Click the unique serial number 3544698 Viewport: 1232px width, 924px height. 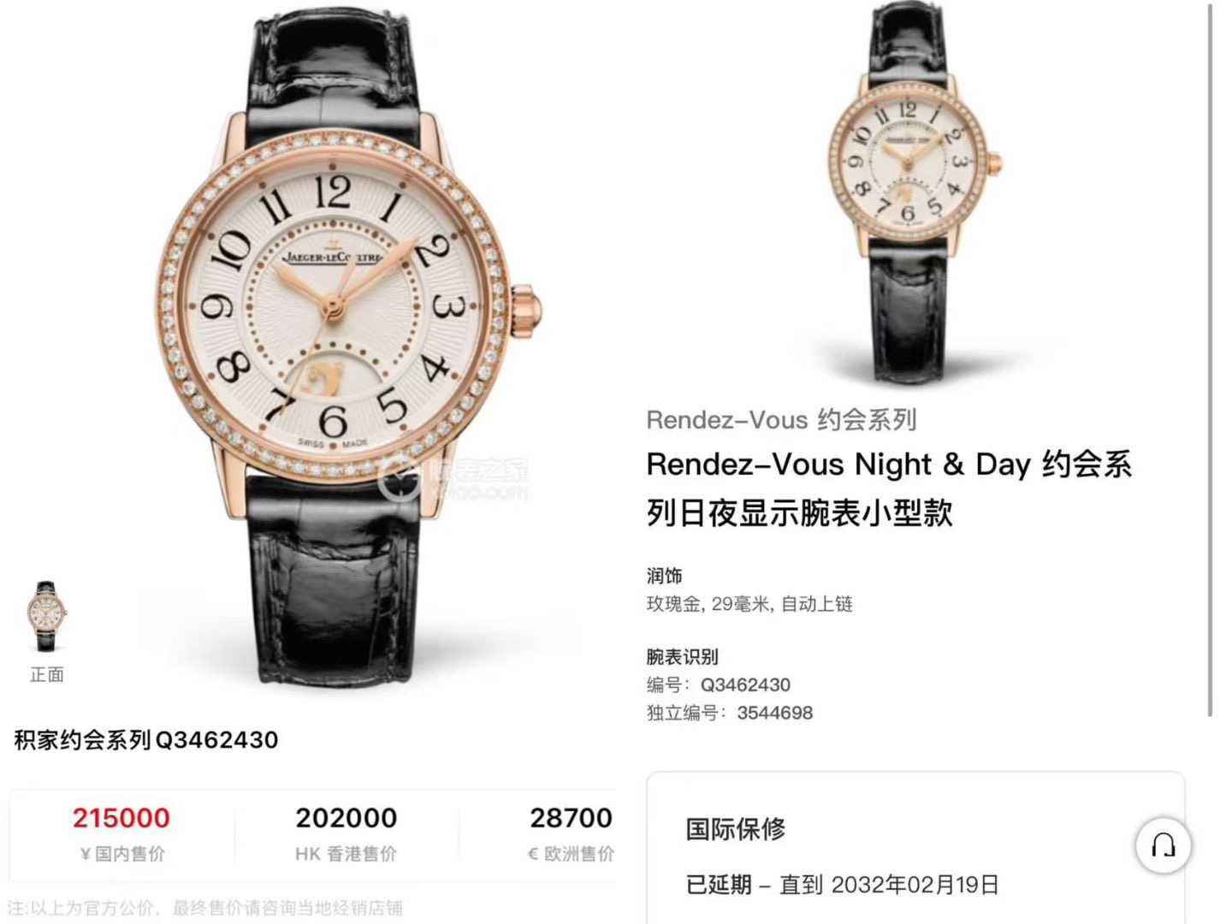(x=774, y=713)
